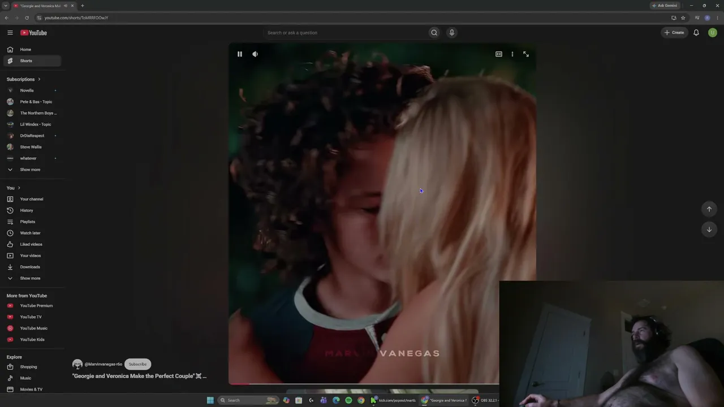724x407 pixels.
Task: Open Watch later list
Action: click(x=32, y=233)
